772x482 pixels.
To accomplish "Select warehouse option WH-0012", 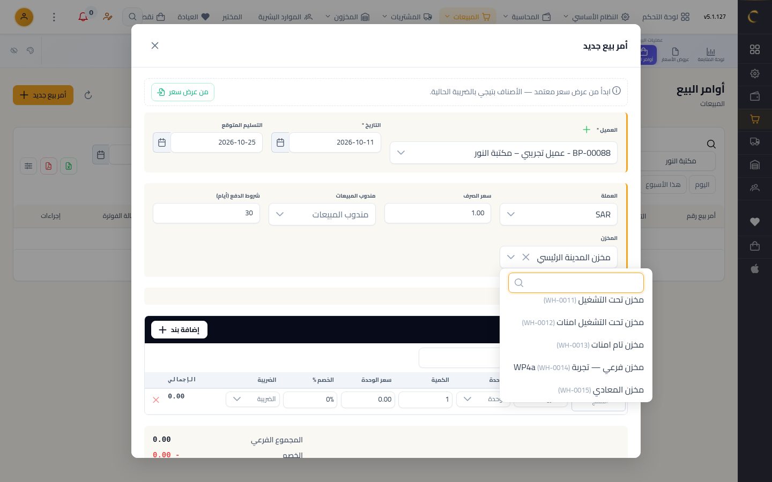I will (x=576, y=322).
